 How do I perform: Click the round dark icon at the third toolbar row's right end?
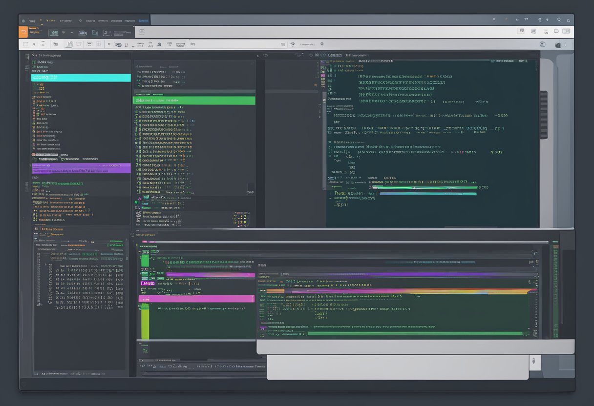pyautogui.click(x=558, y=45)
